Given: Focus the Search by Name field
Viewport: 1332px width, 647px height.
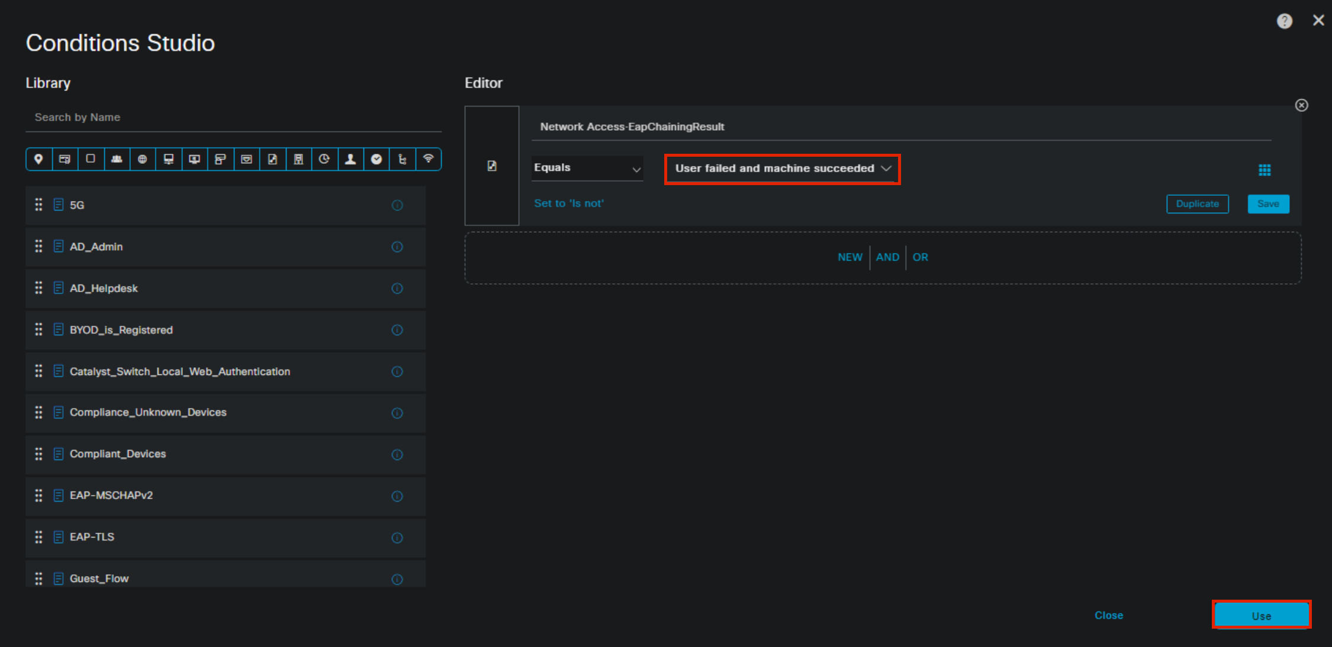Looking at the screenshot, I should tap(234, 117).
